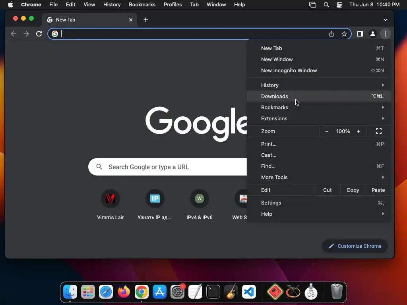This screenshot has height=305, width=407.
Task: Choose Cast… from the menu
Action: [x=319, y=155]
